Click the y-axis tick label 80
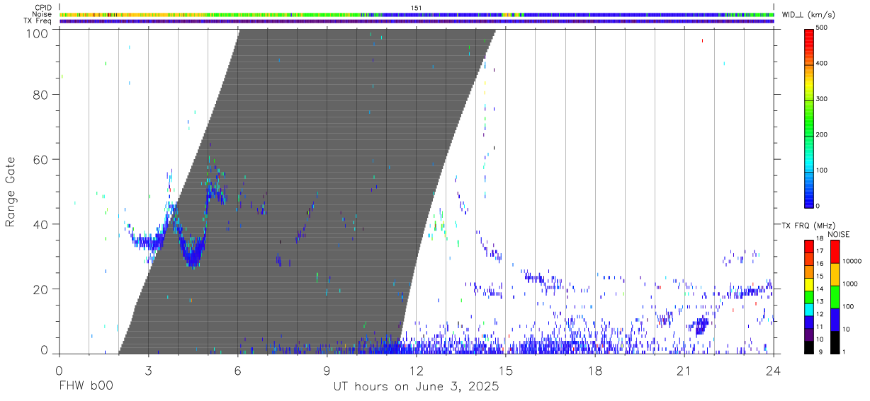The height and width of the screenshot is (401, 870). [40, 95]
